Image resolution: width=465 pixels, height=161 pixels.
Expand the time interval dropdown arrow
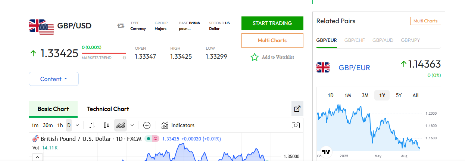point(77,125)
